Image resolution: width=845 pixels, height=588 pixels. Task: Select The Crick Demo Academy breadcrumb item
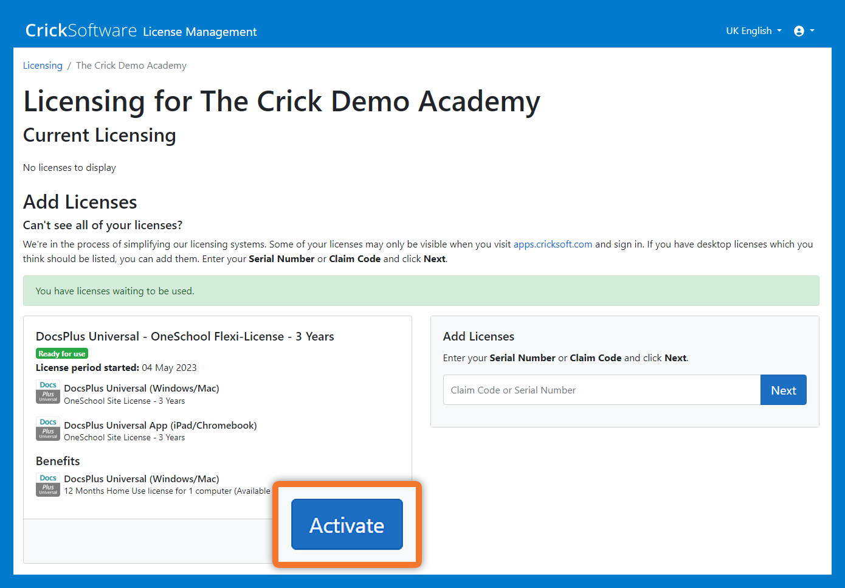coord(131,66)
